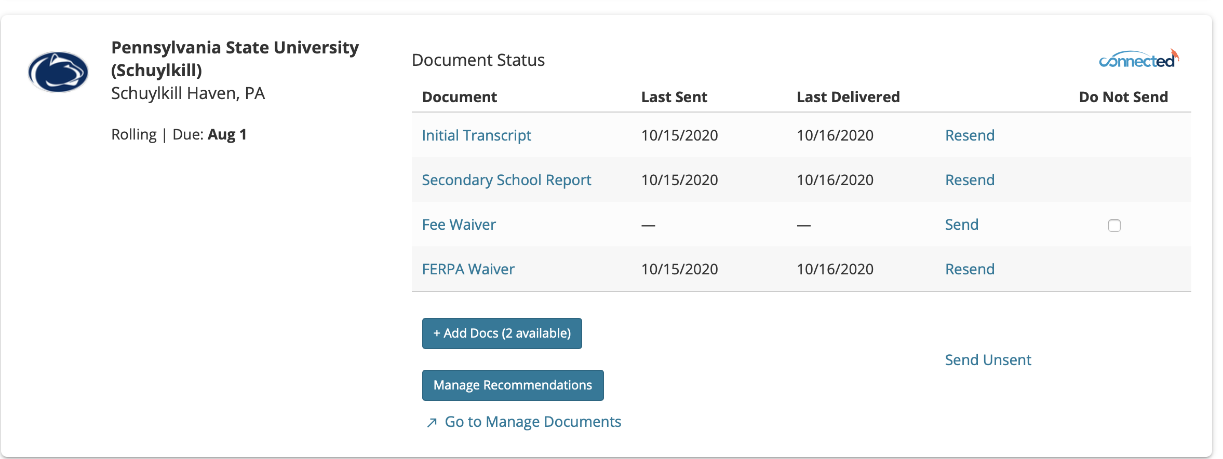Click Secondary School Report last sent date
This screenshot has height=459, width=1223.
(679, 180)
